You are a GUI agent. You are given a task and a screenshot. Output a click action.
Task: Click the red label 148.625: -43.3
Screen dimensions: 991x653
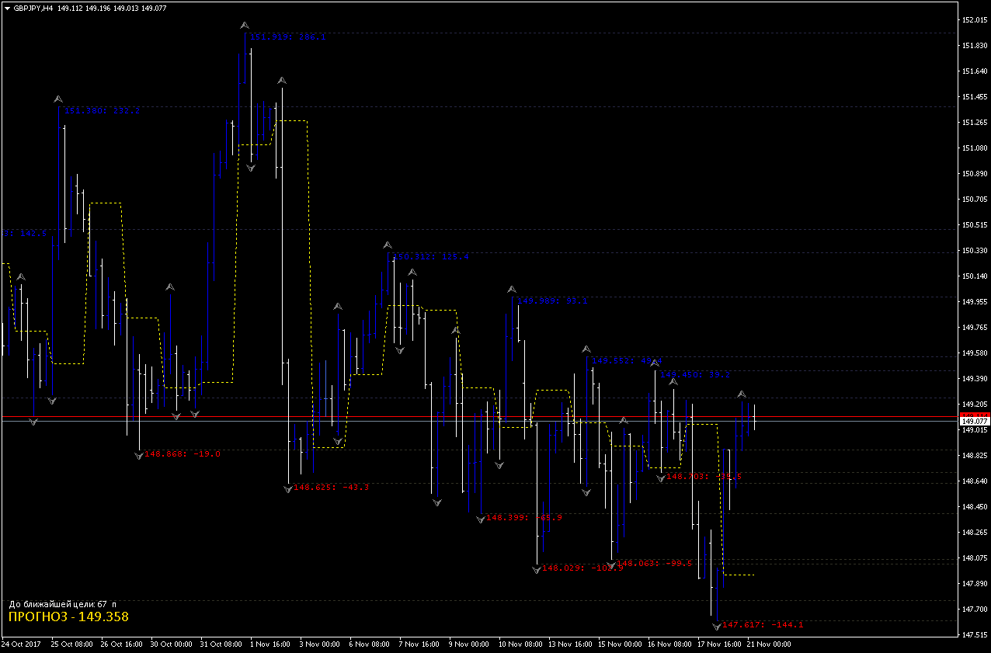(332, 488)
